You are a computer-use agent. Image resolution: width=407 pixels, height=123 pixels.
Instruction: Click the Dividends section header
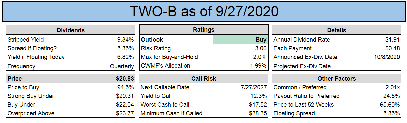click(x=71, y=30)
